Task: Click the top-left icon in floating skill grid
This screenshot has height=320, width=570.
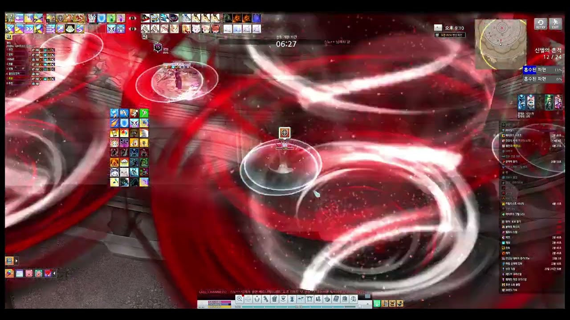Action: click(x=114, y=113)
